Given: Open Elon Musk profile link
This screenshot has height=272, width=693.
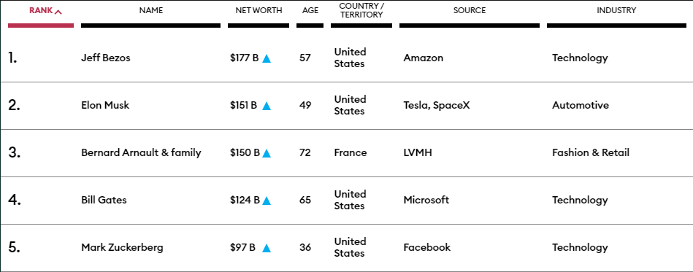Looking at the screenshot, I should click(105, 105).
